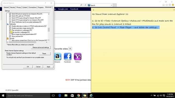Click the smiley feedback icon in IE

(173, 5)
